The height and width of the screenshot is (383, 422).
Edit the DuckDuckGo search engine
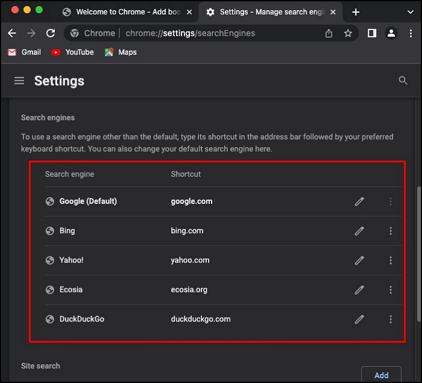pyautogui.click(x=359, y=319)
